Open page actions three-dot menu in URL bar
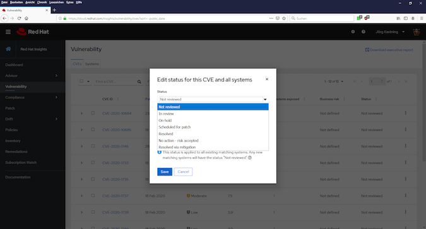426x229 pixels. pos(271,18)
